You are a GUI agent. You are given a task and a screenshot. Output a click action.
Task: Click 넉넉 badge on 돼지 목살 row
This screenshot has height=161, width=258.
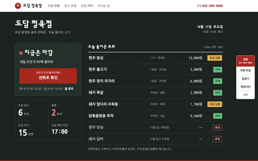(217, 93)
